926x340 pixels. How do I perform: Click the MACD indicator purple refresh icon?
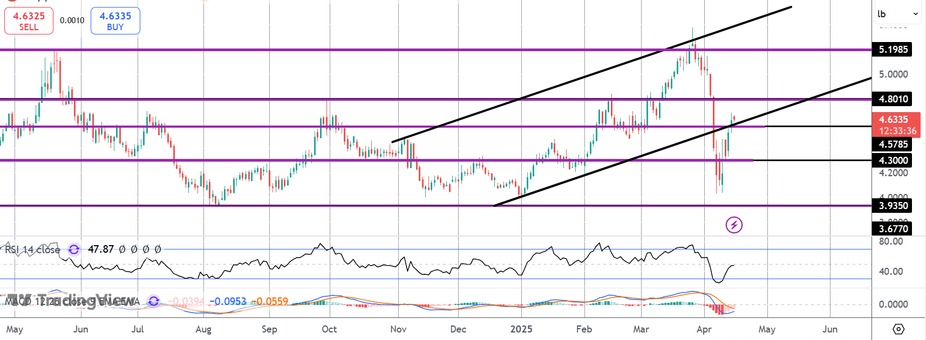[x=154, y=301]
